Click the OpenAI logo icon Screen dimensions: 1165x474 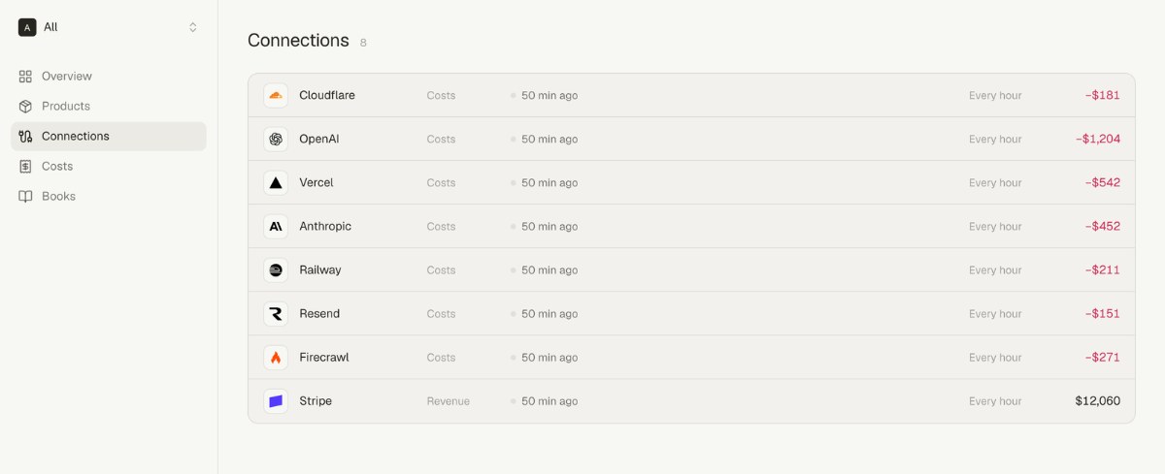(276, 139)
